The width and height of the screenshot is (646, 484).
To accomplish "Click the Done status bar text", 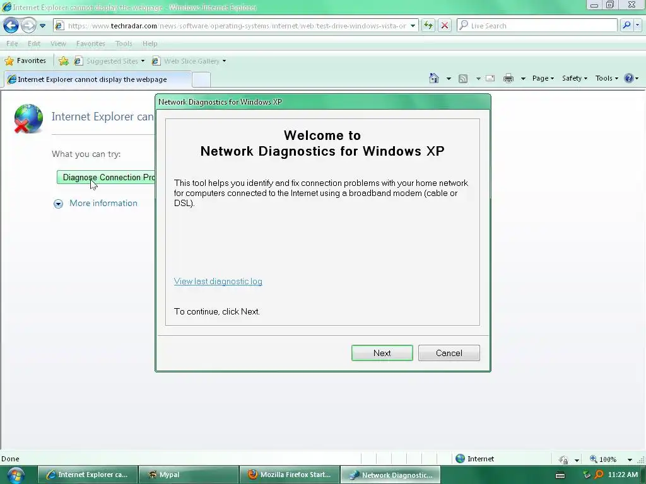I will (10, 459).
